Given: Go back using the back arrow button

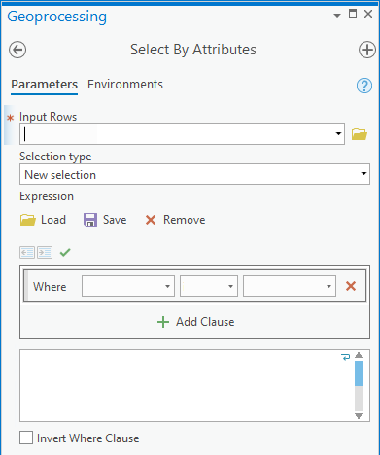Looking at the screenshot, I should (17, 50).
